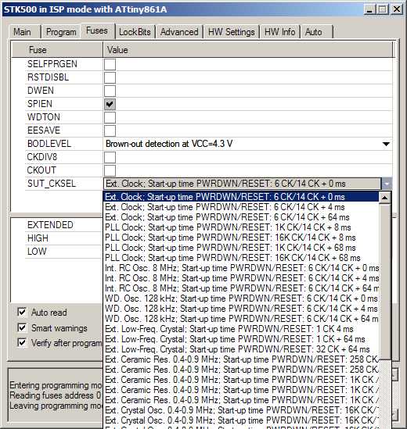Choose WD. Osc. 128 kHz + 4 ms

(241, 309)
